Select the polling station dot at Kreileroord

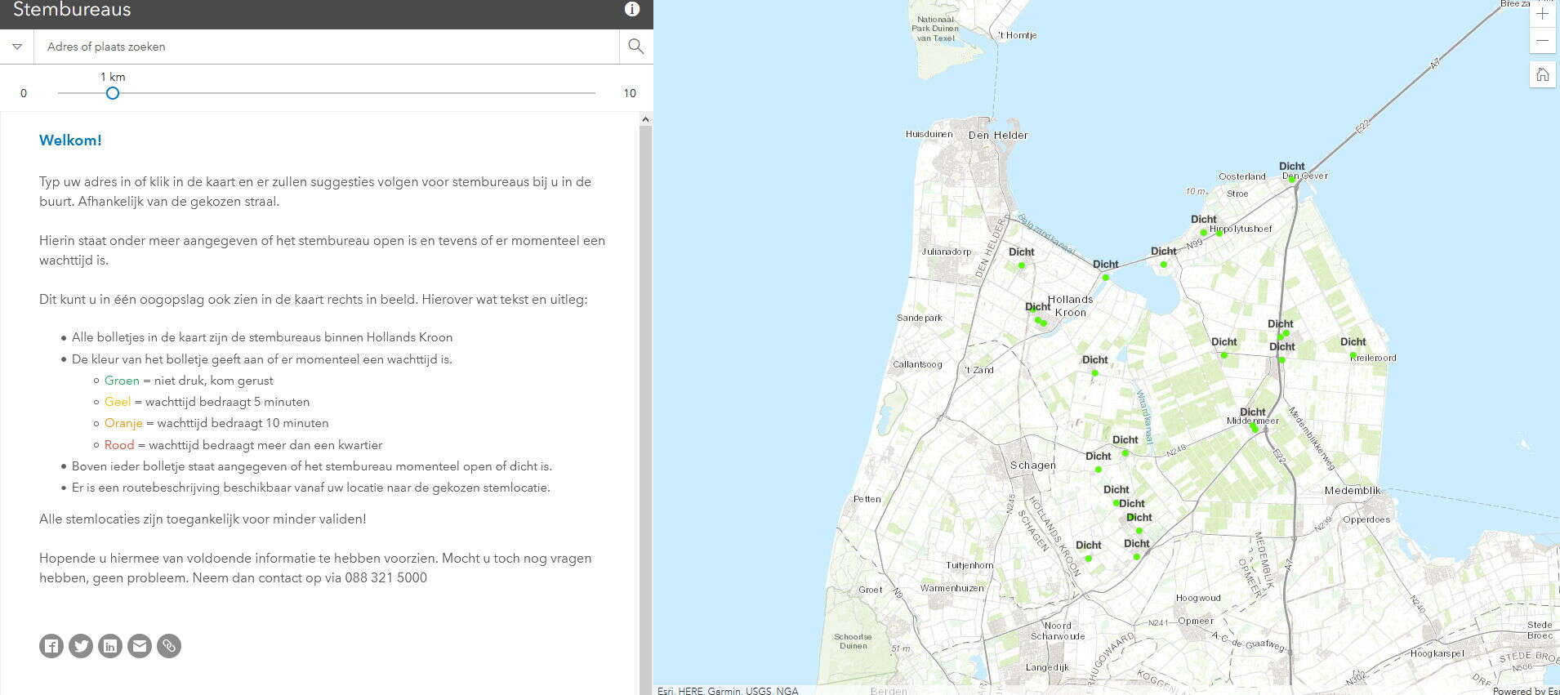(x=1353, y=355)
